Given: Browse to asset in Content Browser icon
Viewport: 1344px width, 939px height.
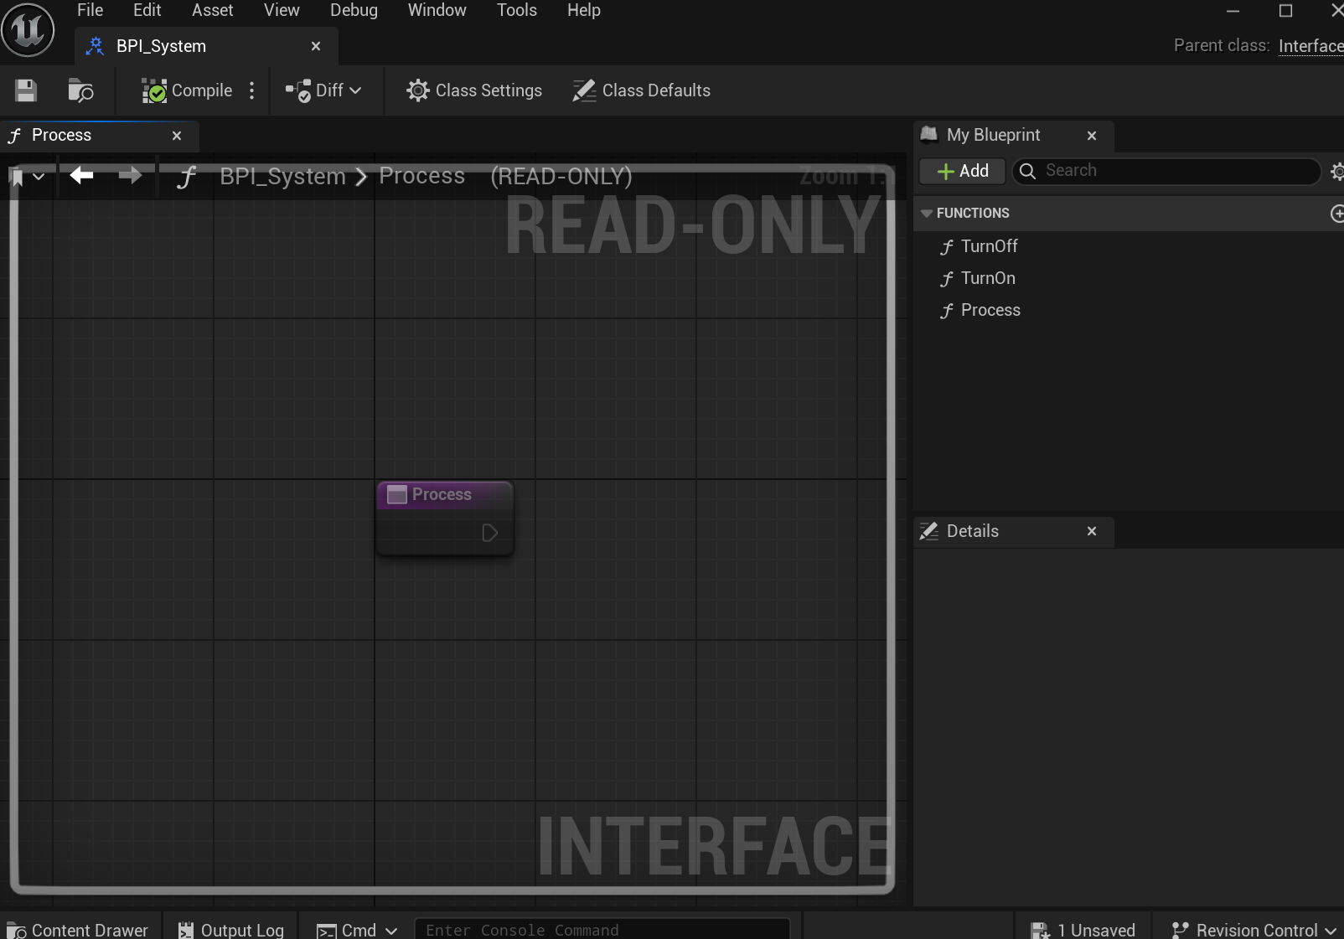Looking at the screenshot, I should point(80,90).
